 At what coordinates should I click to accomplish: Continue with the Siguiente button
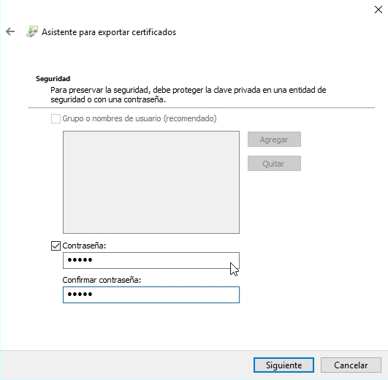pyautogui.click(x=284, y=365)
